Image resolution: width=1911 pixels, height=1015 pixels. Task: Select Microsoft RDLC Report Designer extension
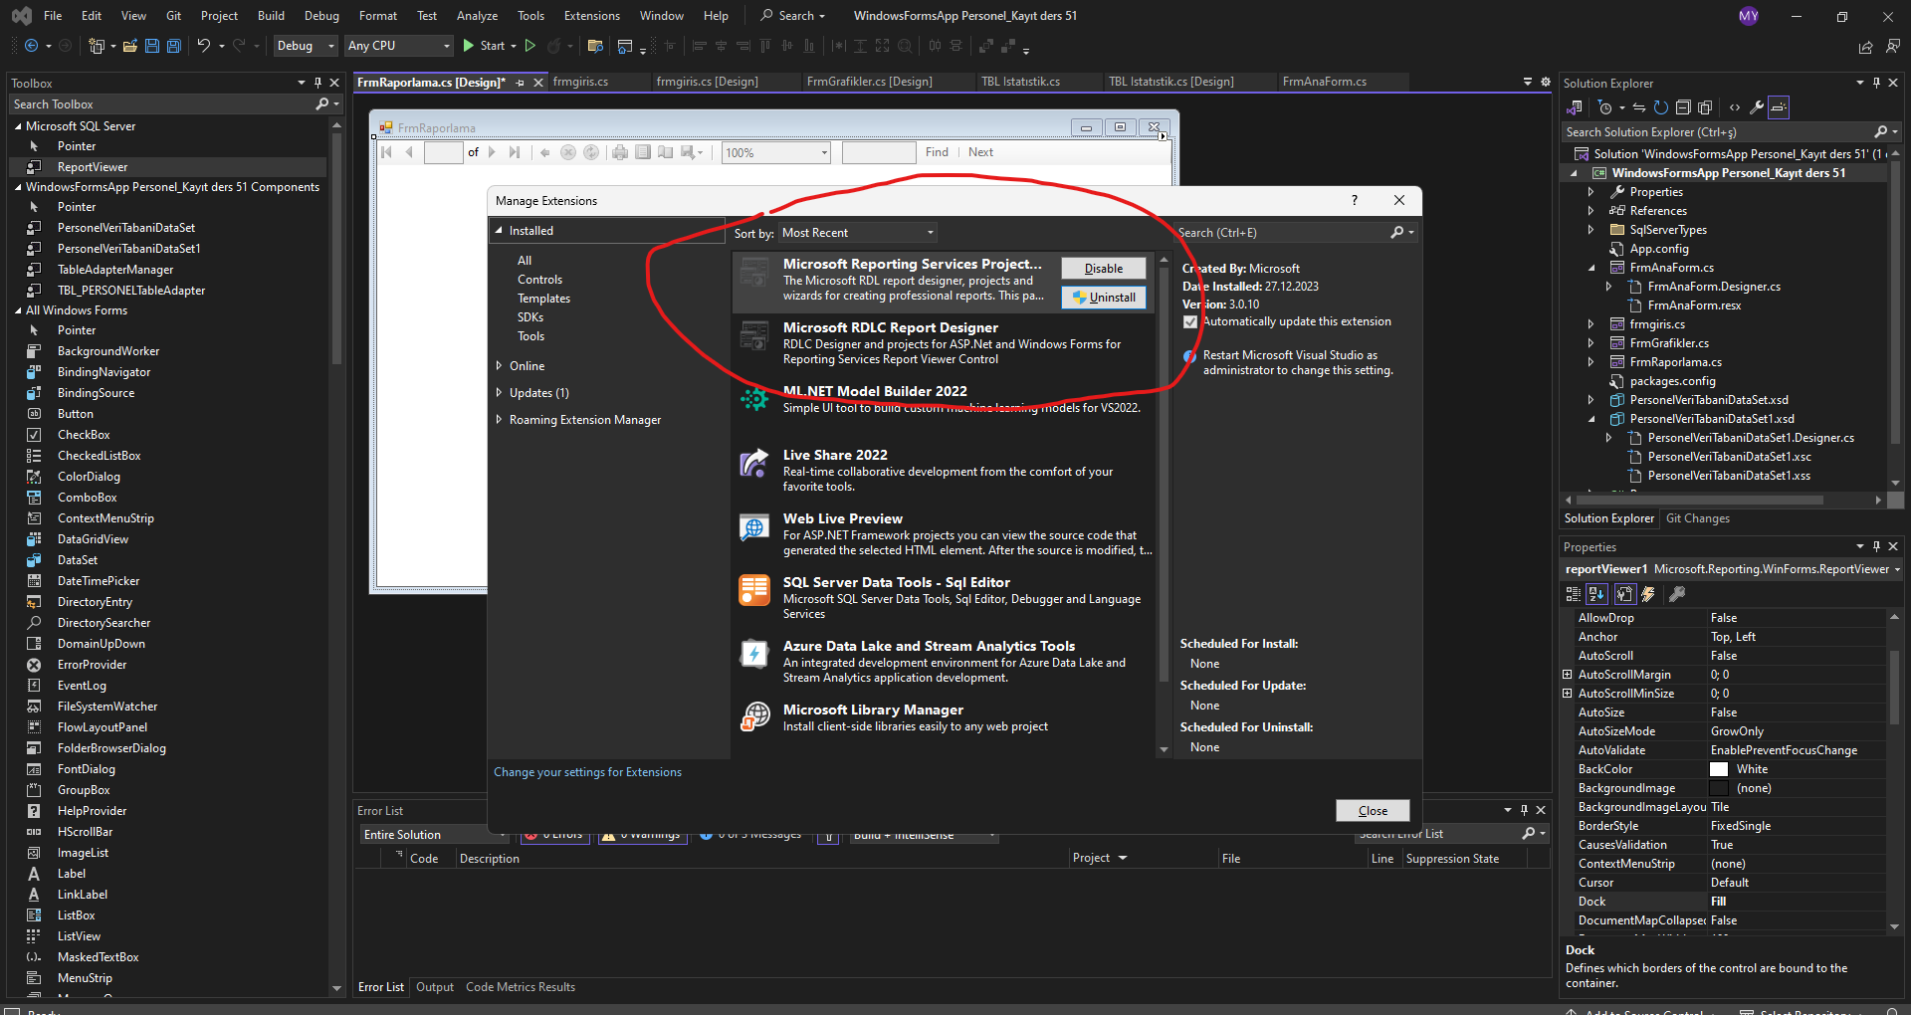(944, 343)
